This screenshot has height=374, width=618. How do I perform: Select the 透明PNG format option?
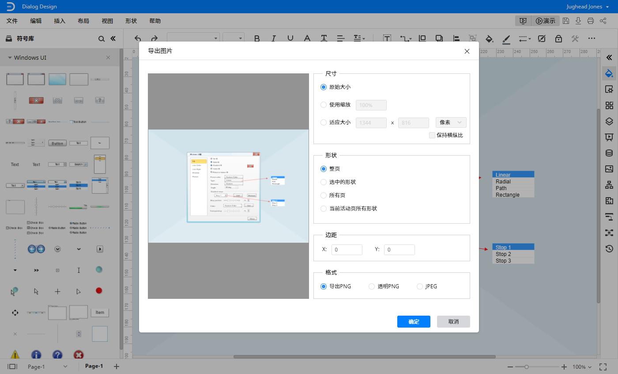[x=372, y=286]
